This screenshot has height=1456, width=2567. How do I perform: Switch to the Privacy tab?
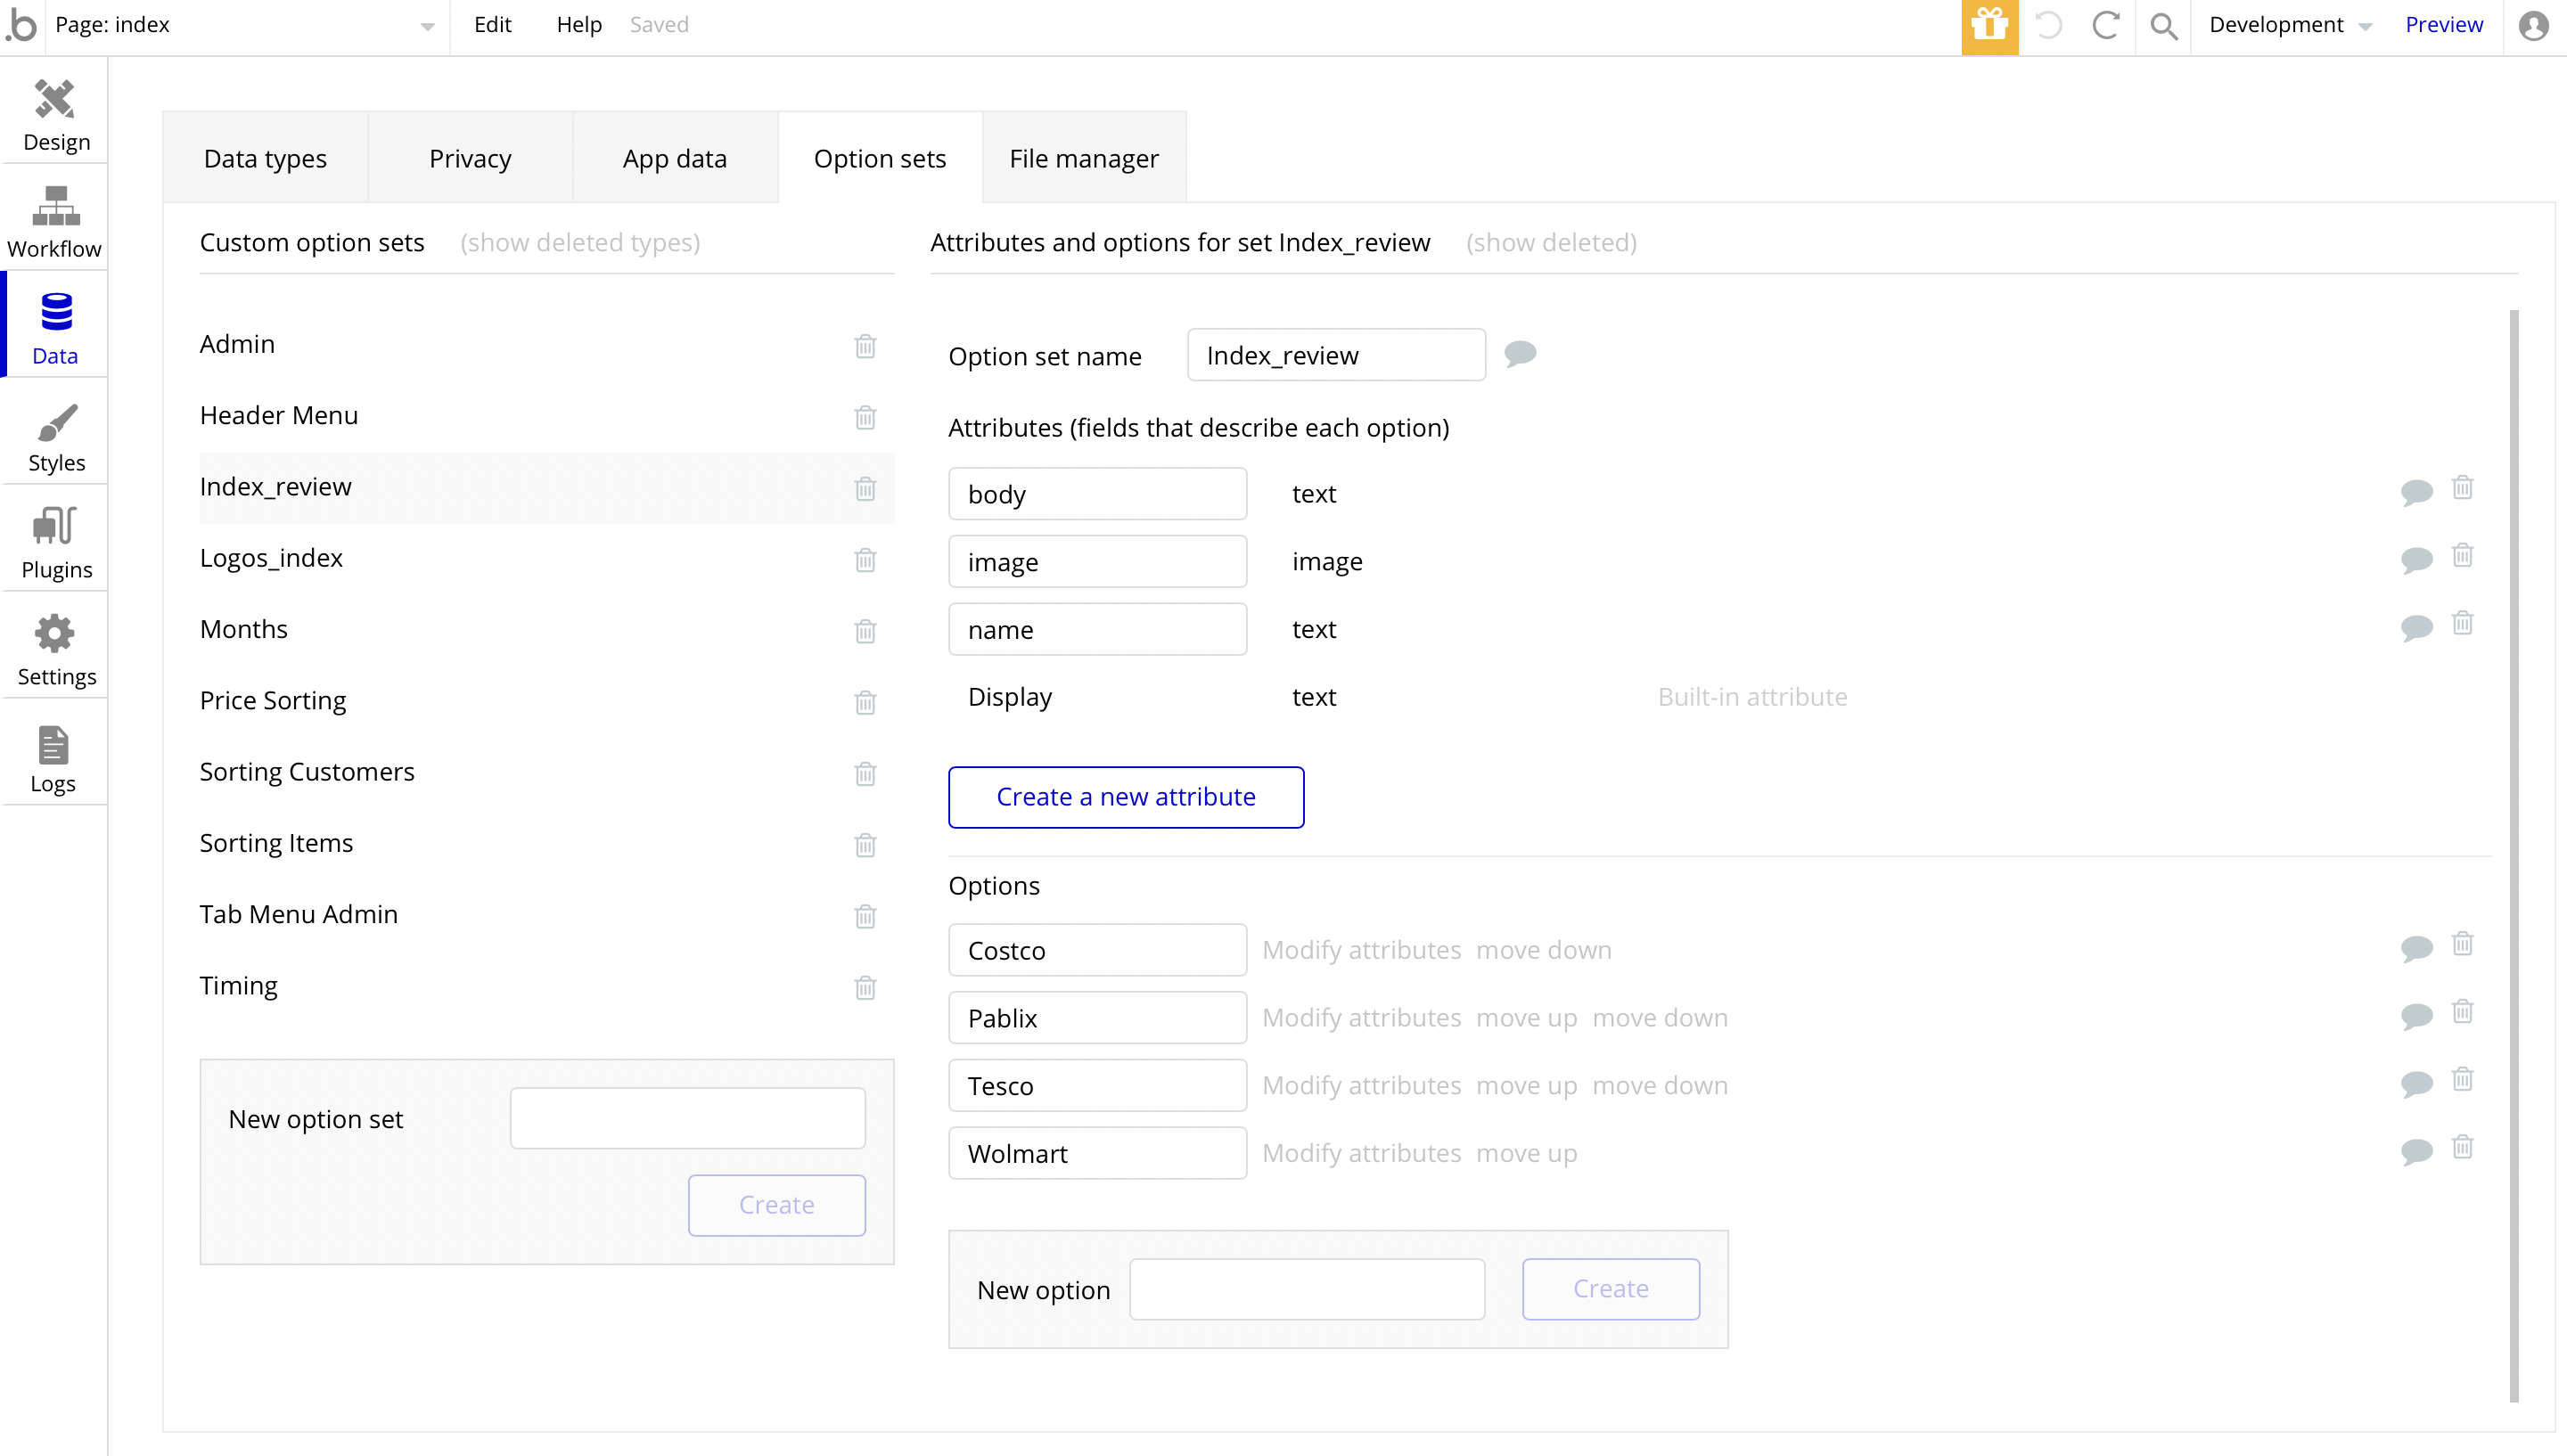click(x=470, y=159)
